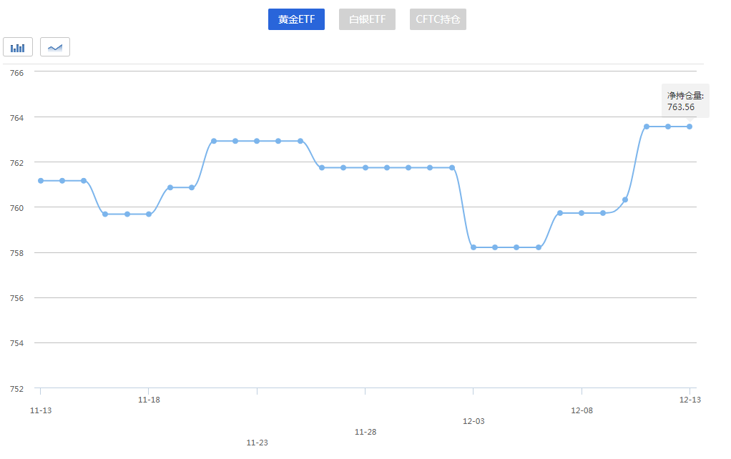Click the last data point at 12-13
Screen dimensions: 731x459
tap(690, 127)
